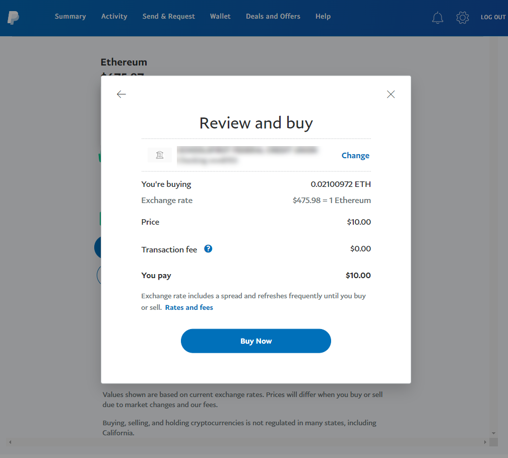Click the horizontal scrollbar left arrow
Viewport: 508px width, 458px height.
point(10,442)
